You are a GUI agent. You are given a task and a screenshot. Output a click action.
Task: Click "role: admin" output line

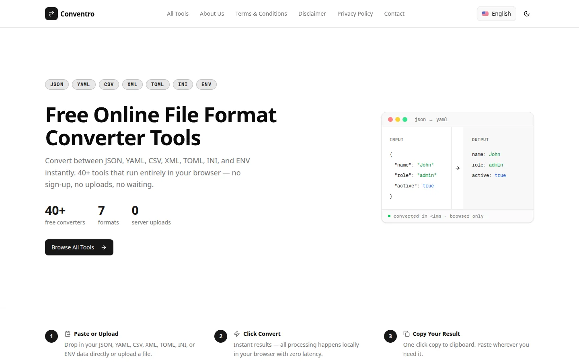[487, 165]
